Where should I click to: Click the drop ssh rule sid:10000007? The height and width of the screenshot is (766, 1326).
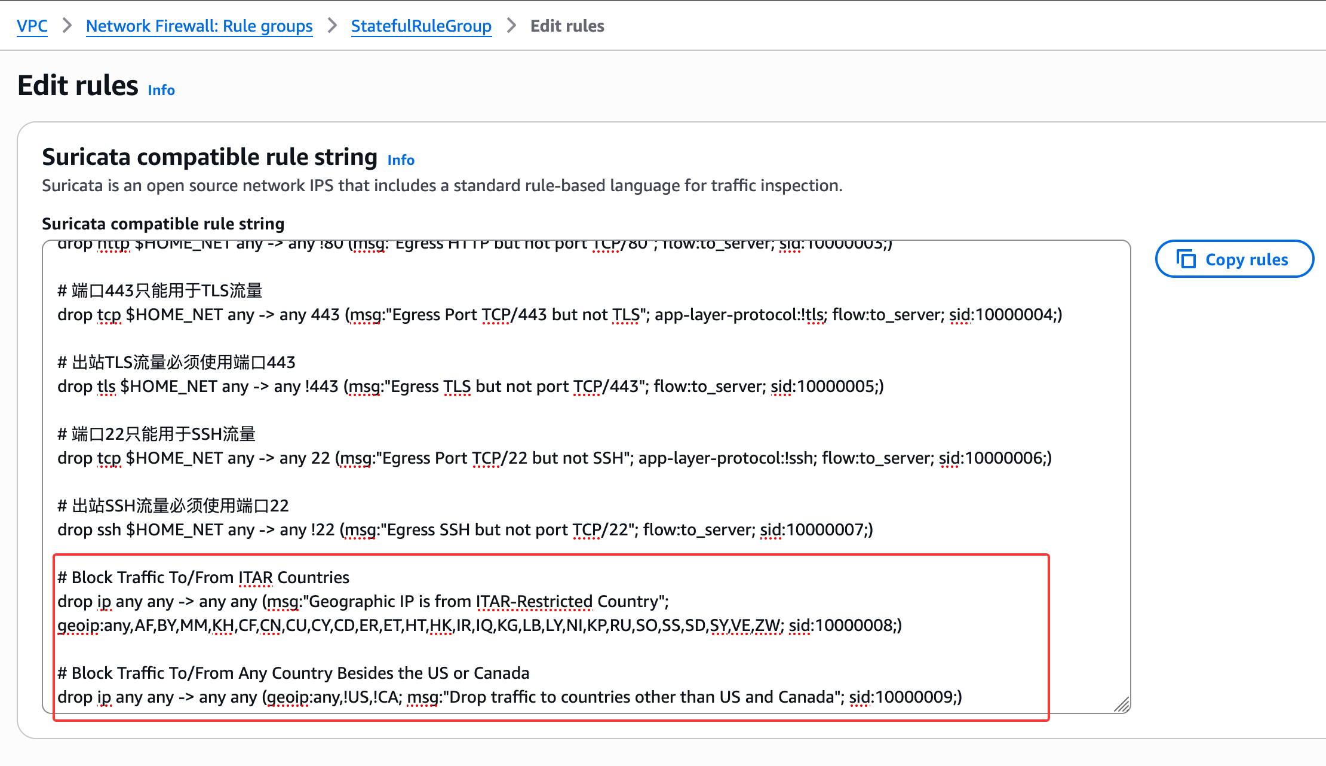click(x=465, y=530)
